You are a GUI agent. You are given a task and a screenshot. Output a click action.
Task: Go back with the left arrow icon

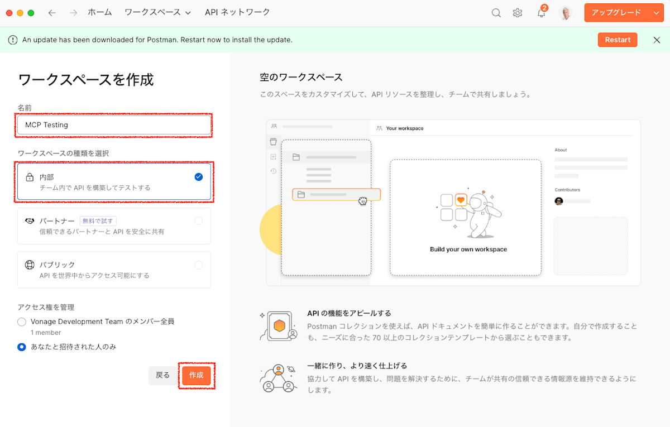tap(52, 12)
